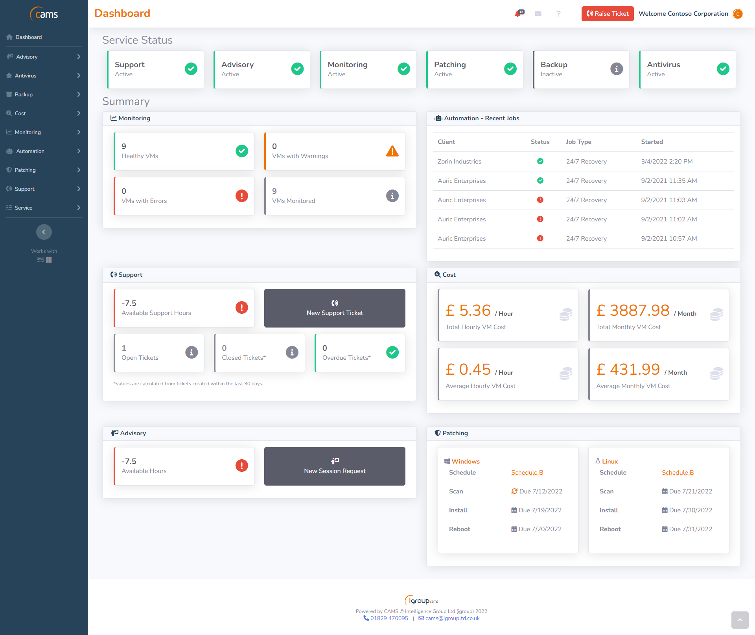
Task: Click the help question mark icon
Action: click(x=558, y=14)
